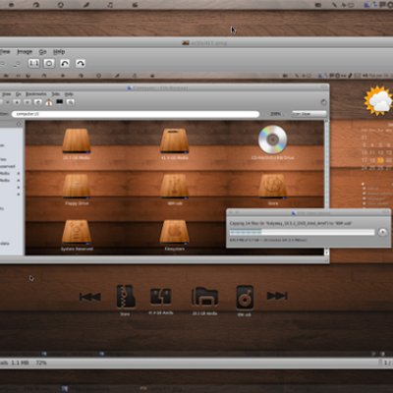The image size is (393, 393).
Task: Select the IBM usb drive in file browser
Action: (x=174, y=187)
